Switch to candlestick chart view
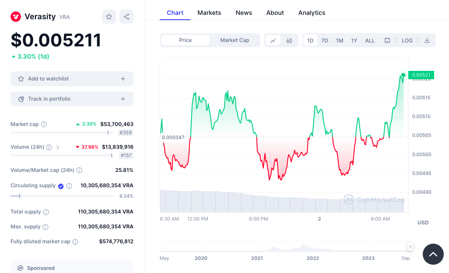 tap(289, 40)
